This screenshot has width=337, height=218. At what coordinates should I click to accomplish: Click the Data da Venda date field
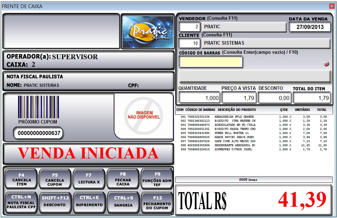[309, 27]
